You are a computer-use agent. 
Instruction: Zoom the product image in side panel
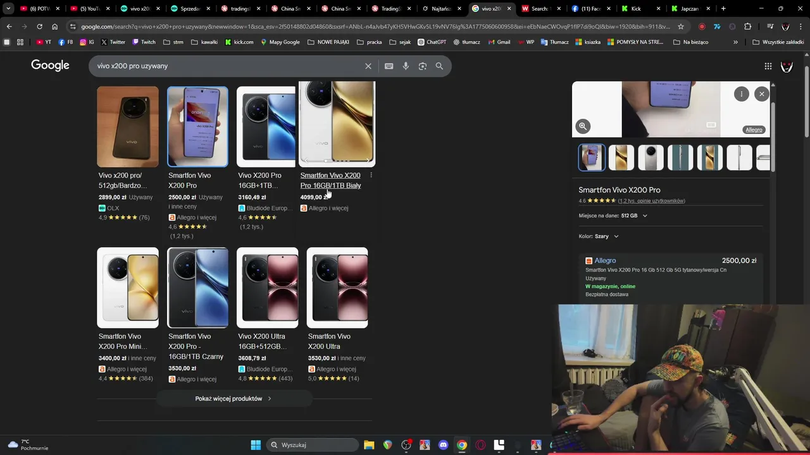(x=583, y=126)
